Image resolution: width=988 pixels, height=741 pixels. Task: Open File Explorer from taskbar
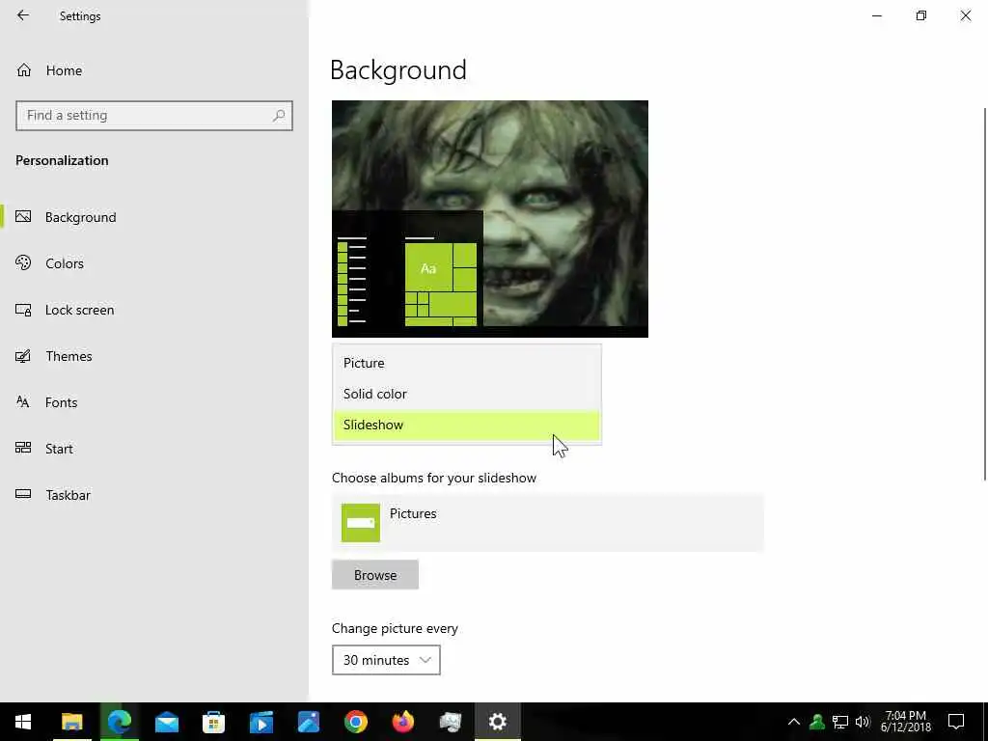point(71,722)
